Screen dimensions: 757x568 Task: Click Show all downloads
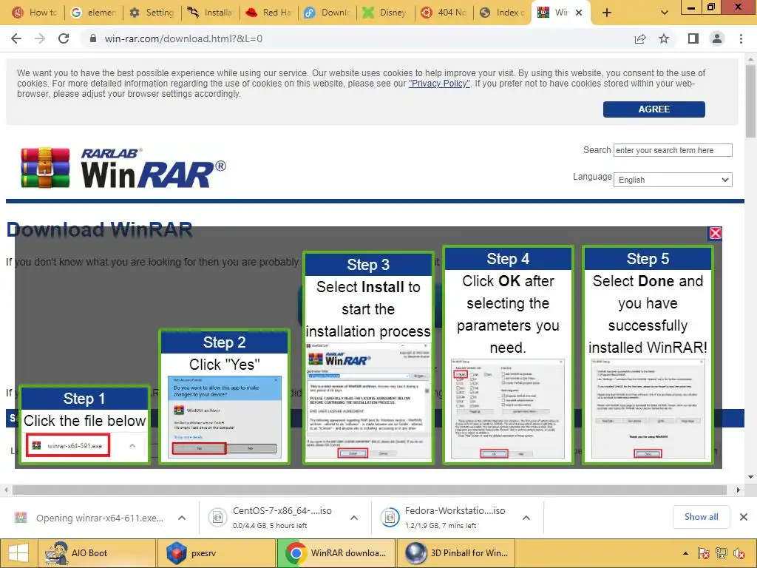701,517
